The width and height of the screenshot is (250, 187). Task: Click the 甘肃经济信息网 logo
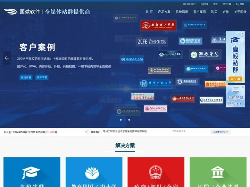pyautogui.click(x=143, y=96)
